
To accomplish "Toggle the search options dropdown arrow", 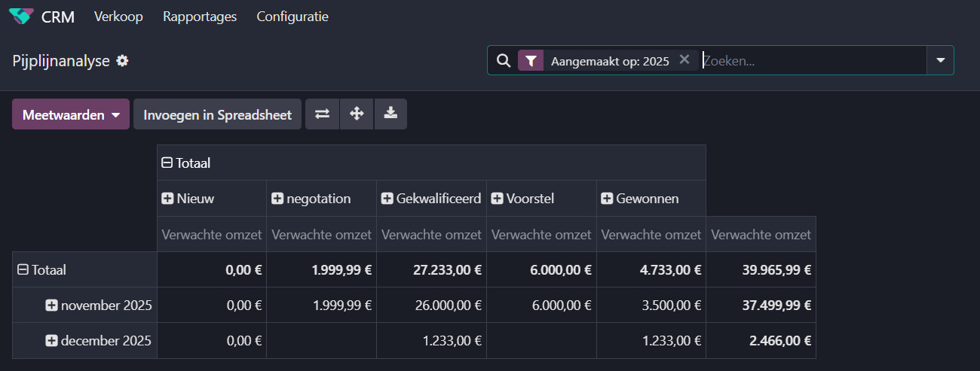I will (x=940, y=61).
